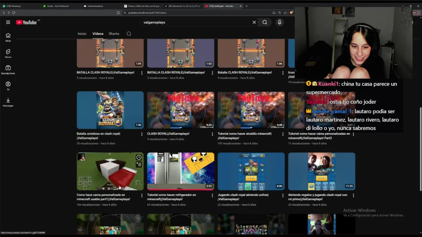
Task: Click the browser forward arrow
Action: (x=9, y=13)
